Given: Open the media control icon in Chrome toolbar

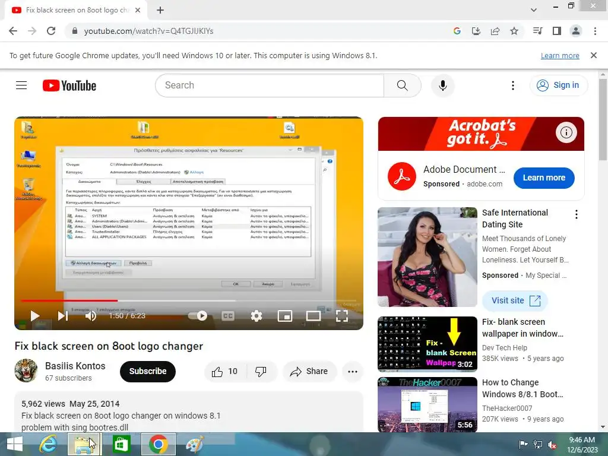Looking at the screenshot, I should point(538,31).
